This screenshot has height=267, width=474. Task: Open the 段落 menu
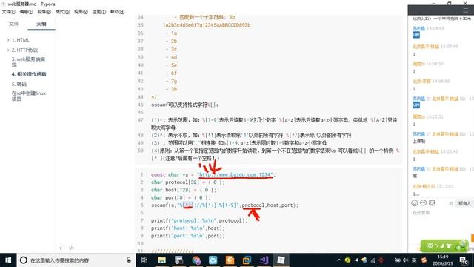pyautogui.click(x=44, y=12)
